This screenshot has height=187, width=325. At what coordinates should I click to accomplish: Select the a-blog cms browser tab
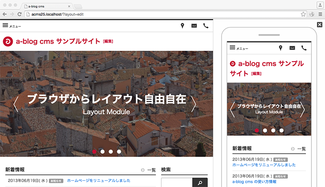tap(46, 6)
